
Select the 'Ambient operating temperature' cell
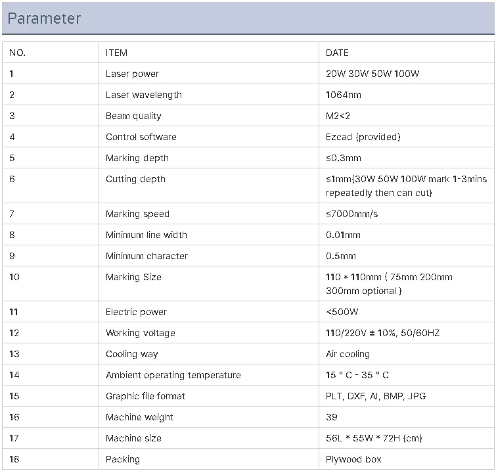pyautogui.click(x=173, y=376)
